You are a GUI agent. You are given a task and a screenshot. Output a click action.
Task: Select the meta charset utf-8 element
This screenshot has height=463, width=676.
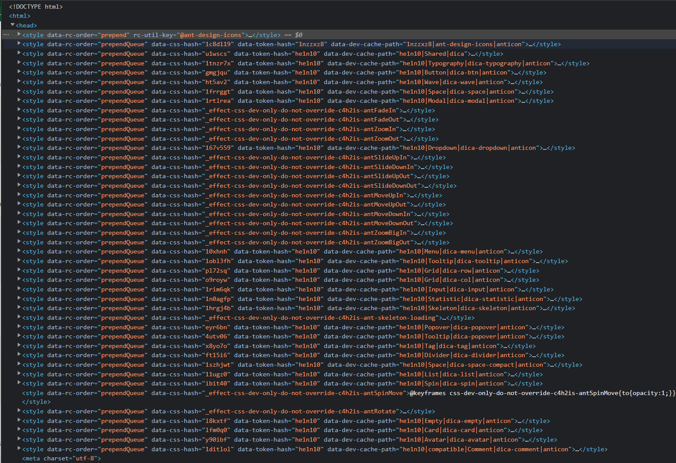[61, 458]
